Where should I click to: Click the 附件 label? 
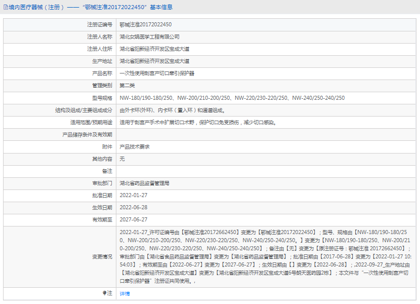point(107,147)
